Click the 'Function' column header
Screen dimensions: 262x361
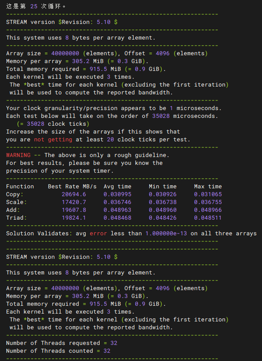20,187
